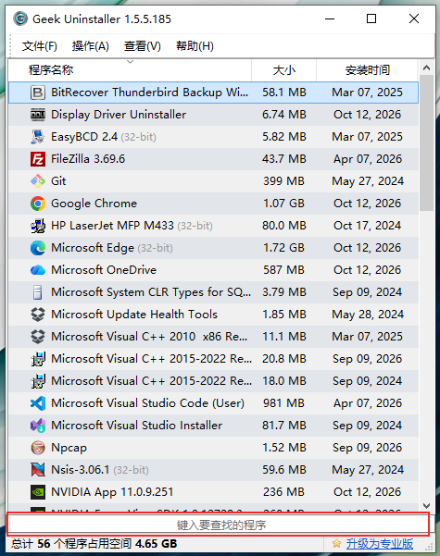Click the Microsoft Update Health Tools icon
The width and height of the screenshot is (440, 556).
pyautogui.click(x=38, y=315)
